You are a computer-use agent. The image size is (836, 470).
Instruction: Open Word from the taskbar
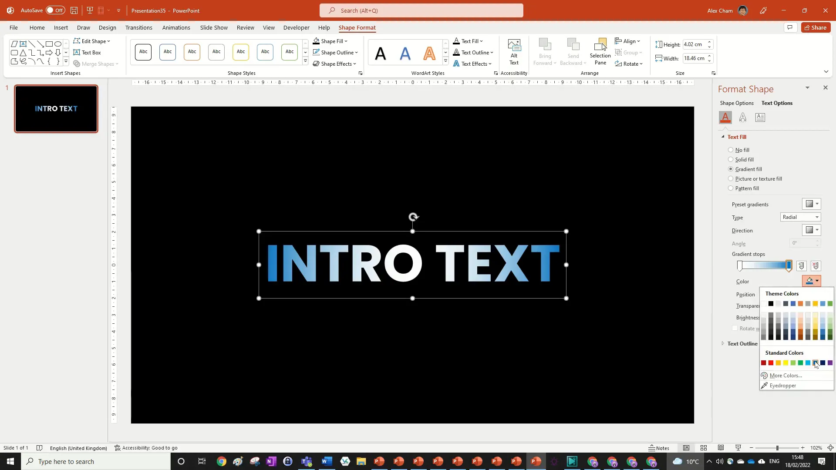[327, 461]
